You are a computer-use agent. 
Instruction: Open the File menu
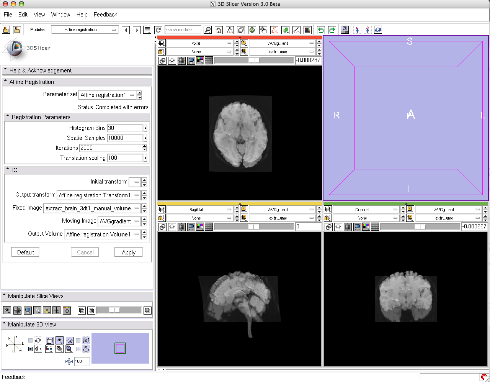[8, 15]
